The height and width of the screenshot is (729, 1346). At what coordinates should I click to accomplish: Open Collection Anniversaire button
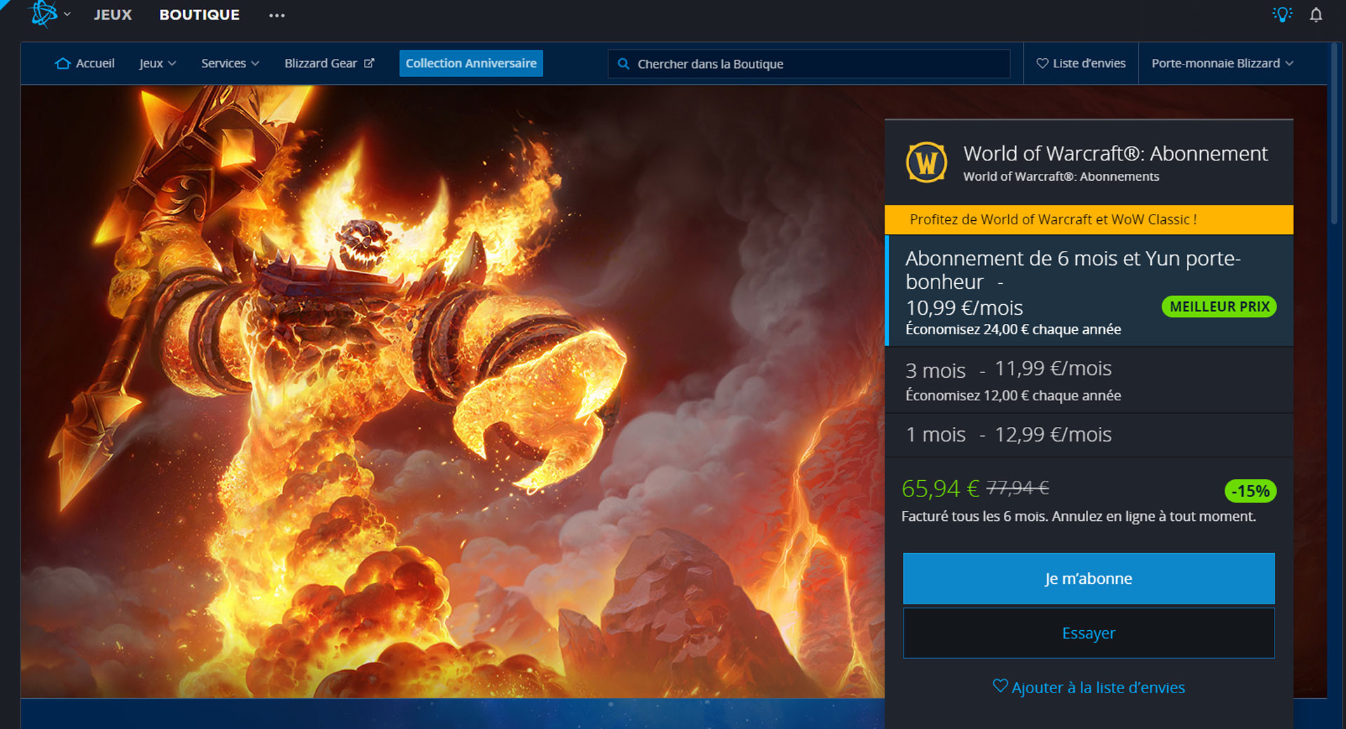471,63
